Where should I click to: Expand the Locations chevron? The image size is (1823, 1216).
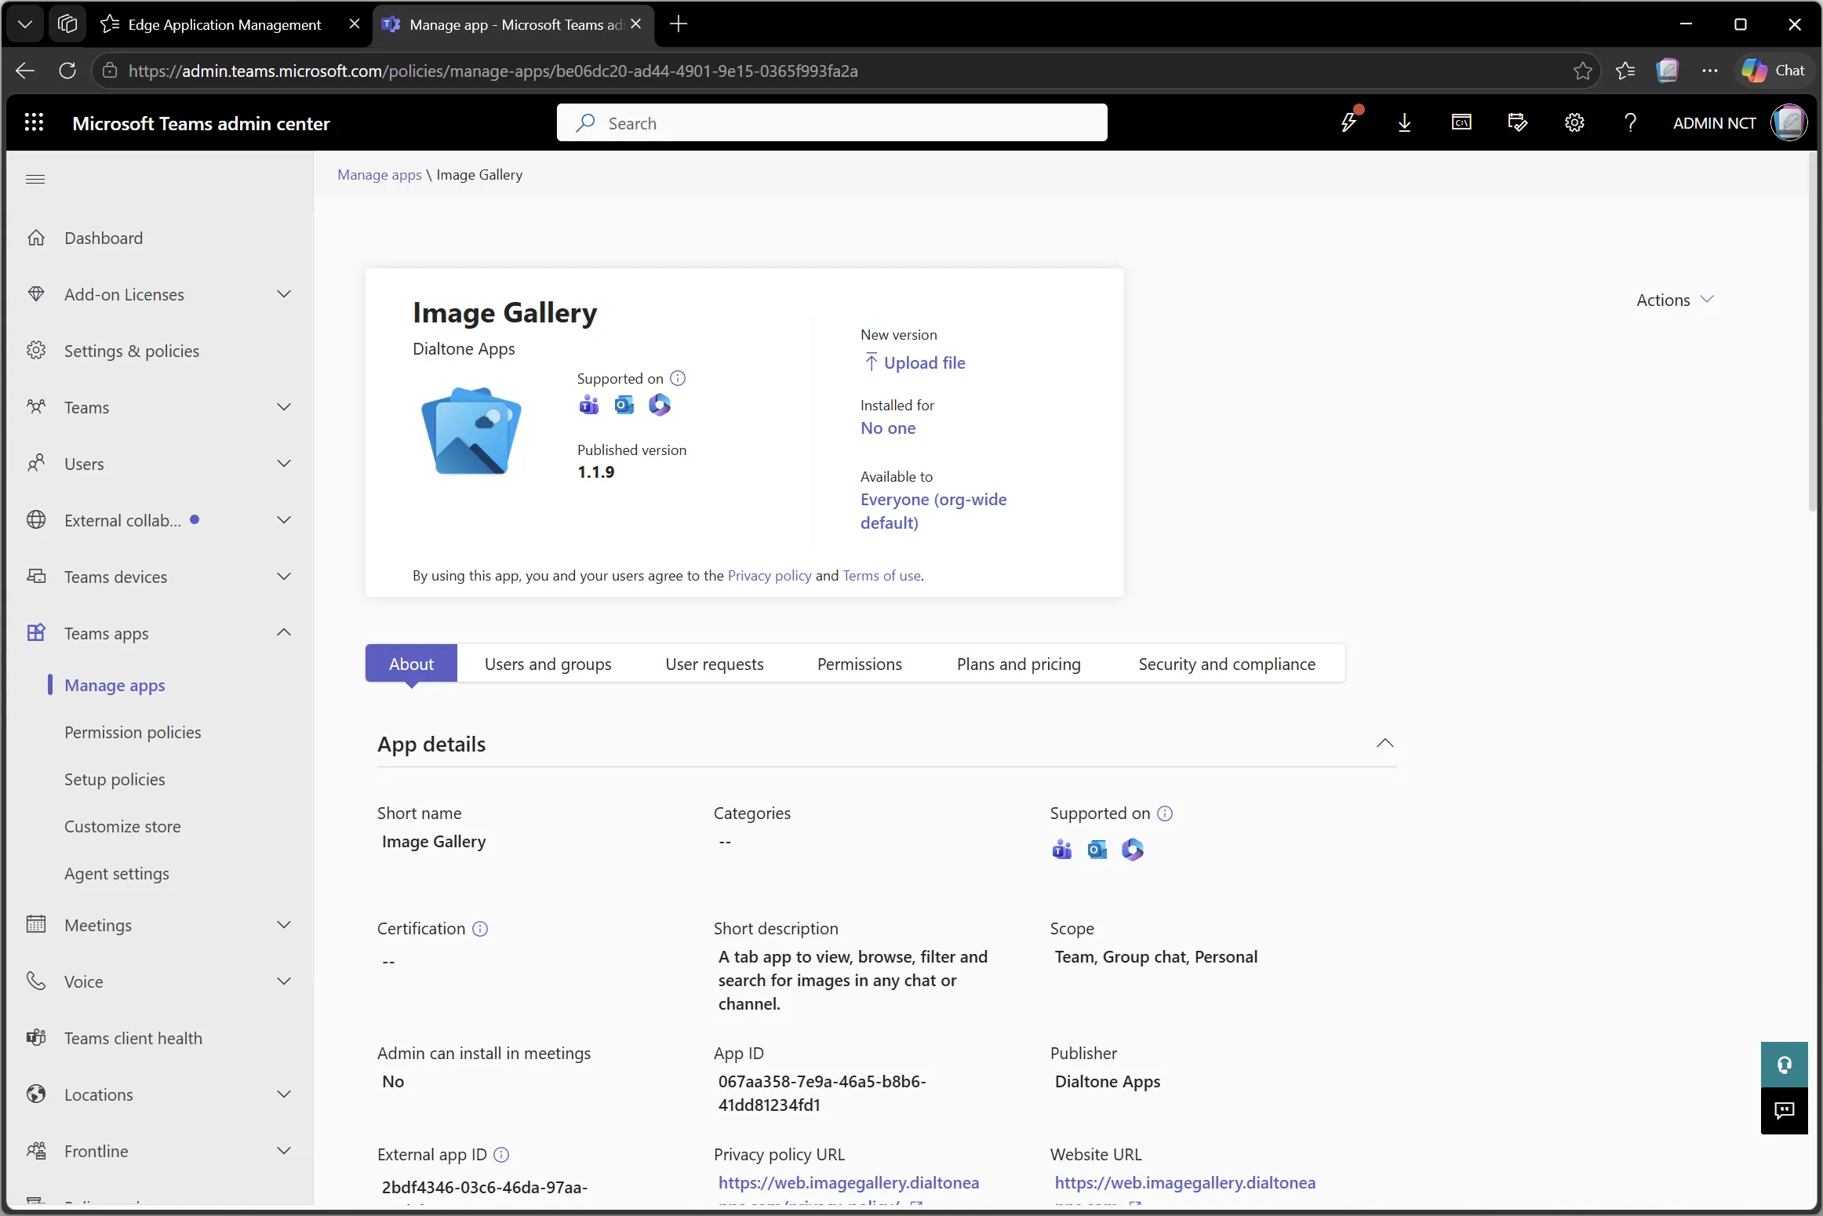pyautogui.click(x=284, y=1094)
